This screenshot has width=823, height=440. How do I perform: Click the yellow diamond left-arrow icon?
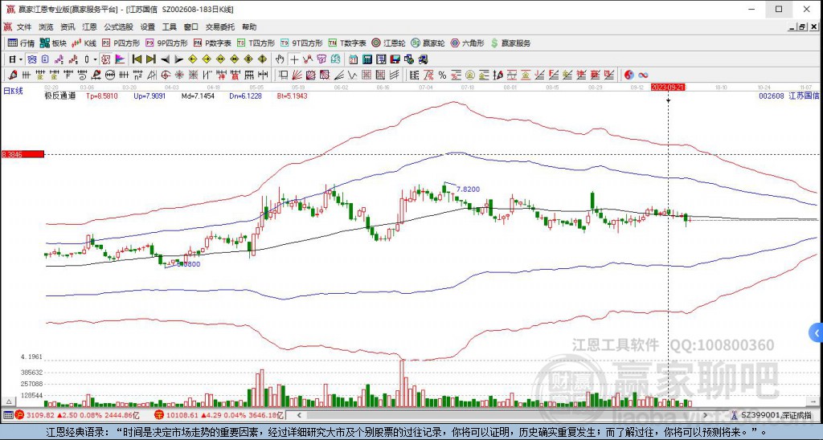tap(193, 59)
